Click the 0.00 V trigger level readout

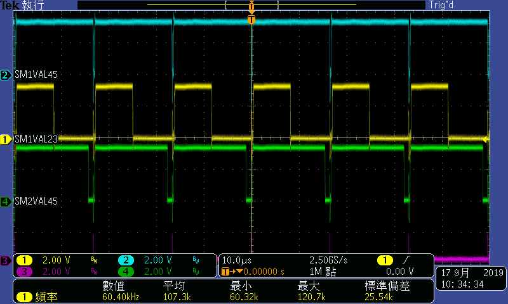coord(400,271)
